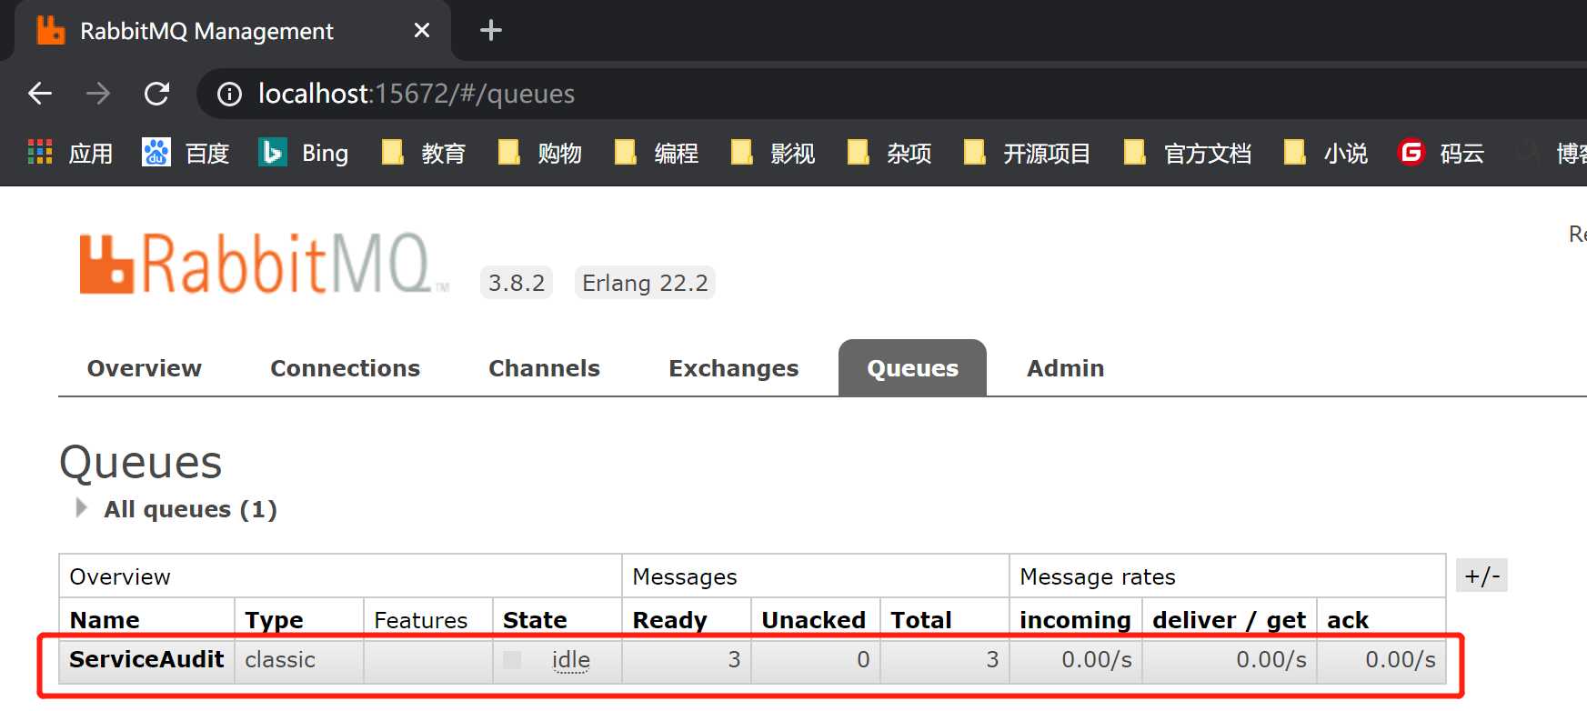The height and width of the screenshot is (711, 1587).
Task: Click the Queues page heading
Action: 141,463
